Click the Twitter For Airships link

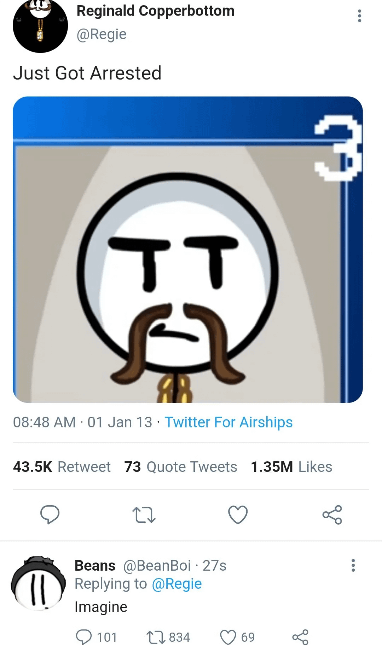pos(228,422)
